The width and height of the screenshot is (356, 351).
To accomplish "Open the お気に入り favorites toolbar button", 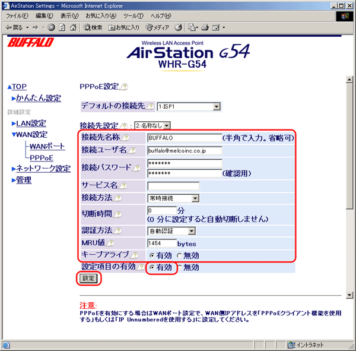I will pos(124,27).
